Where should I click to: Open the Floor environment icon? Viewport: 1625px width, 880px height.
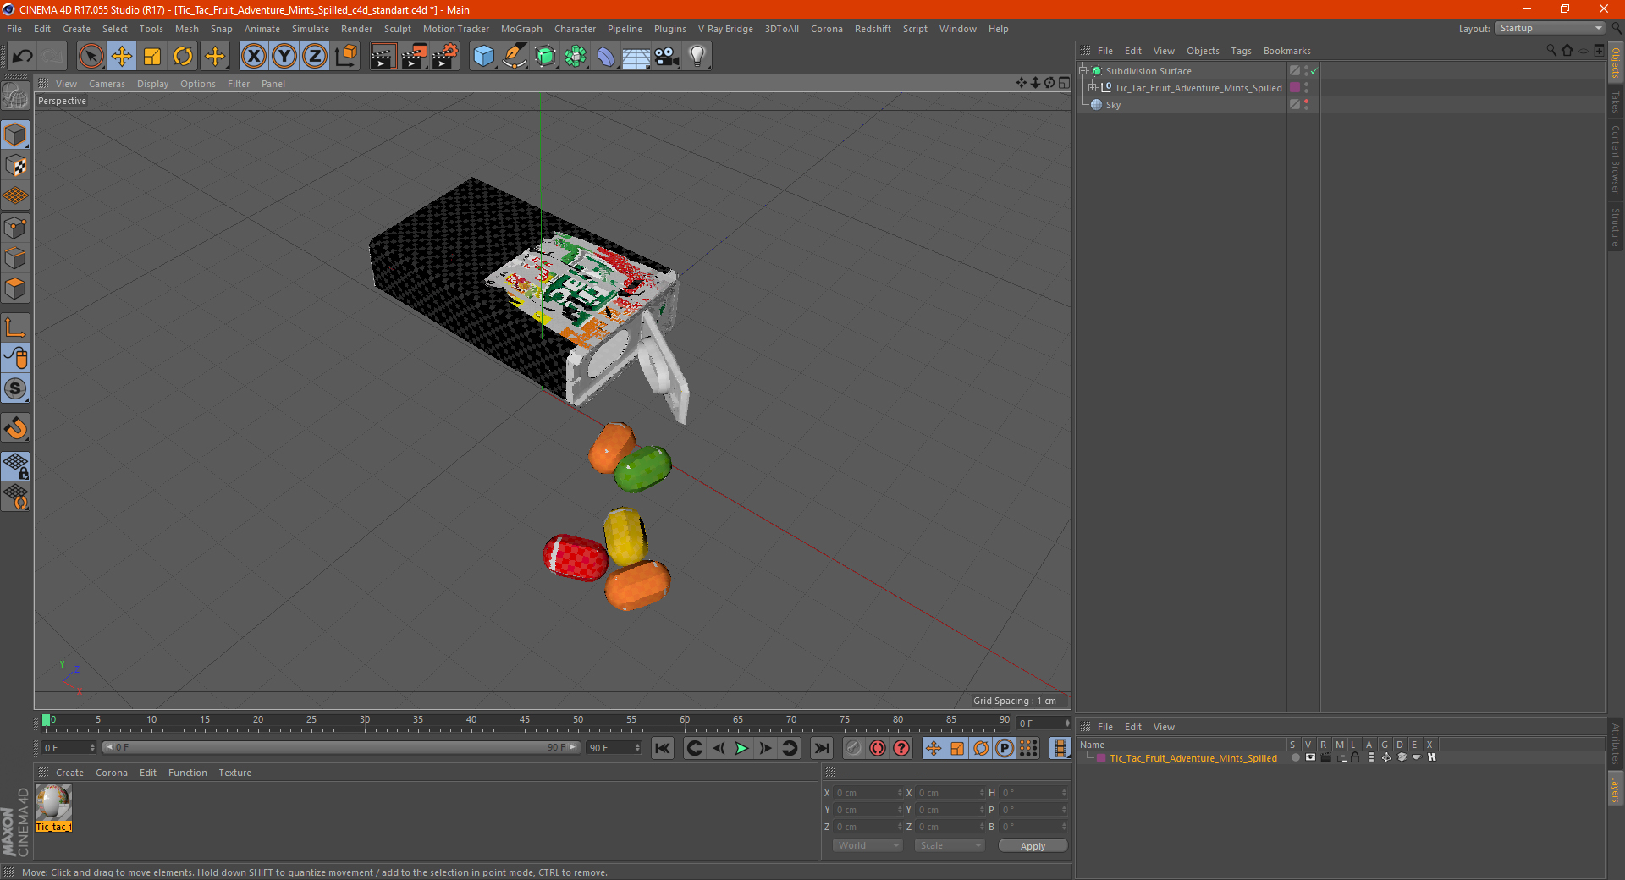tap(636, 57)
